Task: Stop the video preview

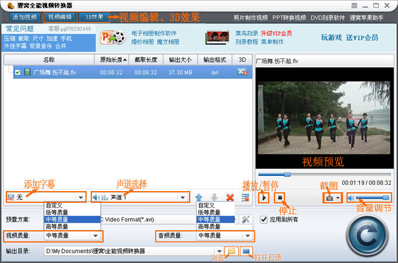Action: pyautogui.click(x=280, y=198)
